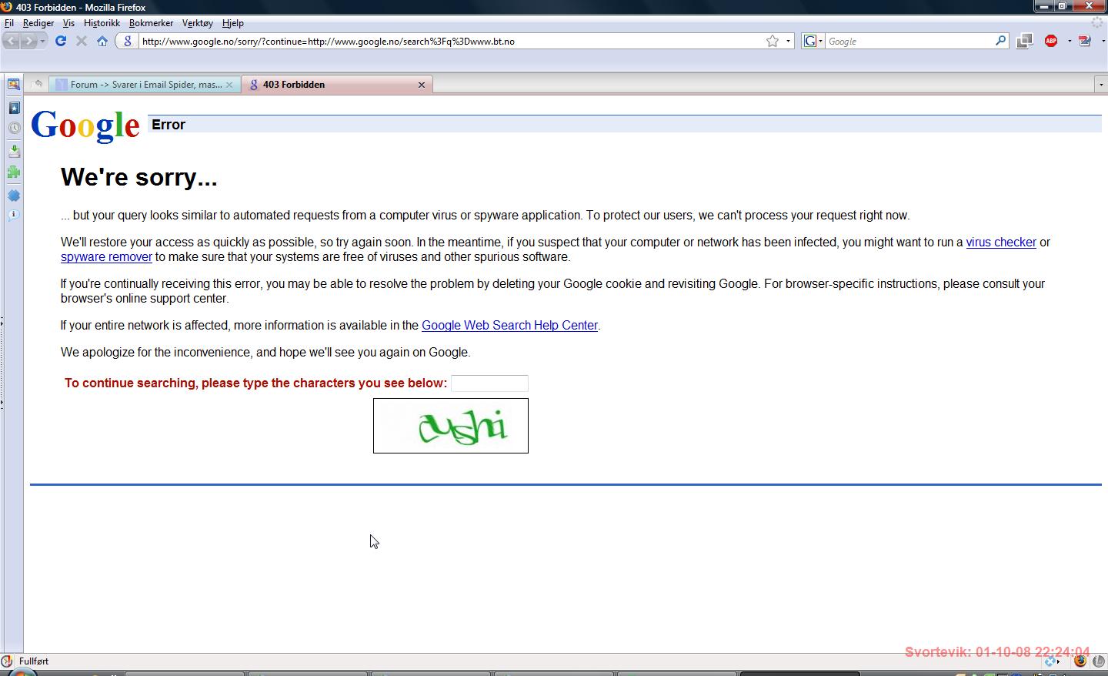
Task: Open the Vis menu
Action: [68, 23]
